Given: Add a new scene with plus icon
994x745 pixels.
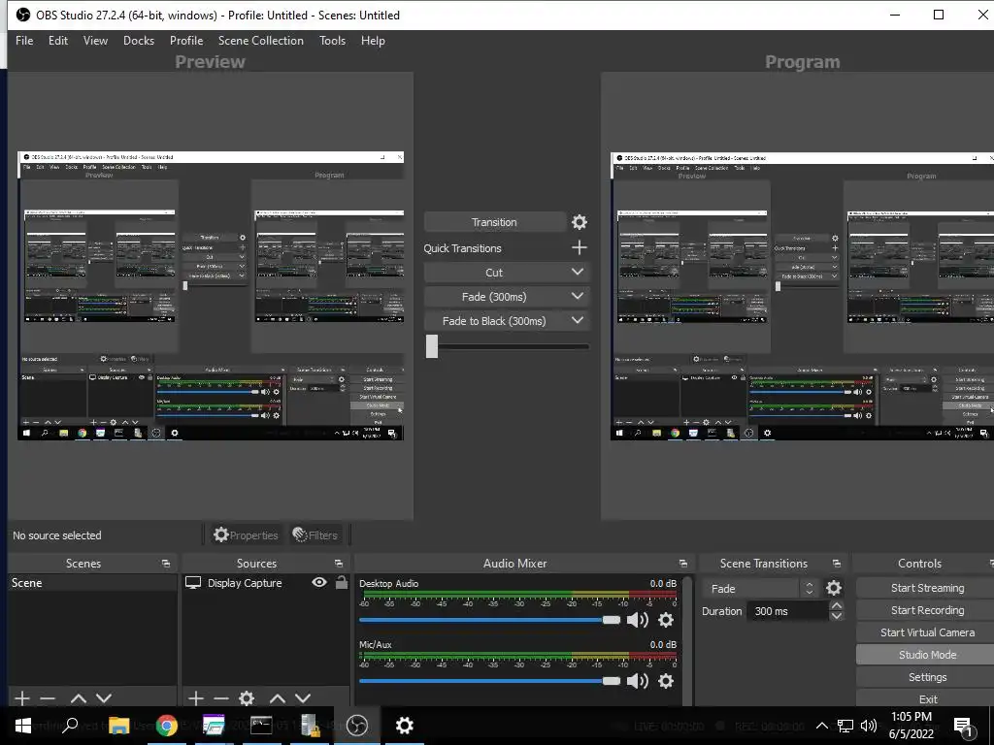Looking at the screenshot, I should pyautogui.click(x=22, y=698).
